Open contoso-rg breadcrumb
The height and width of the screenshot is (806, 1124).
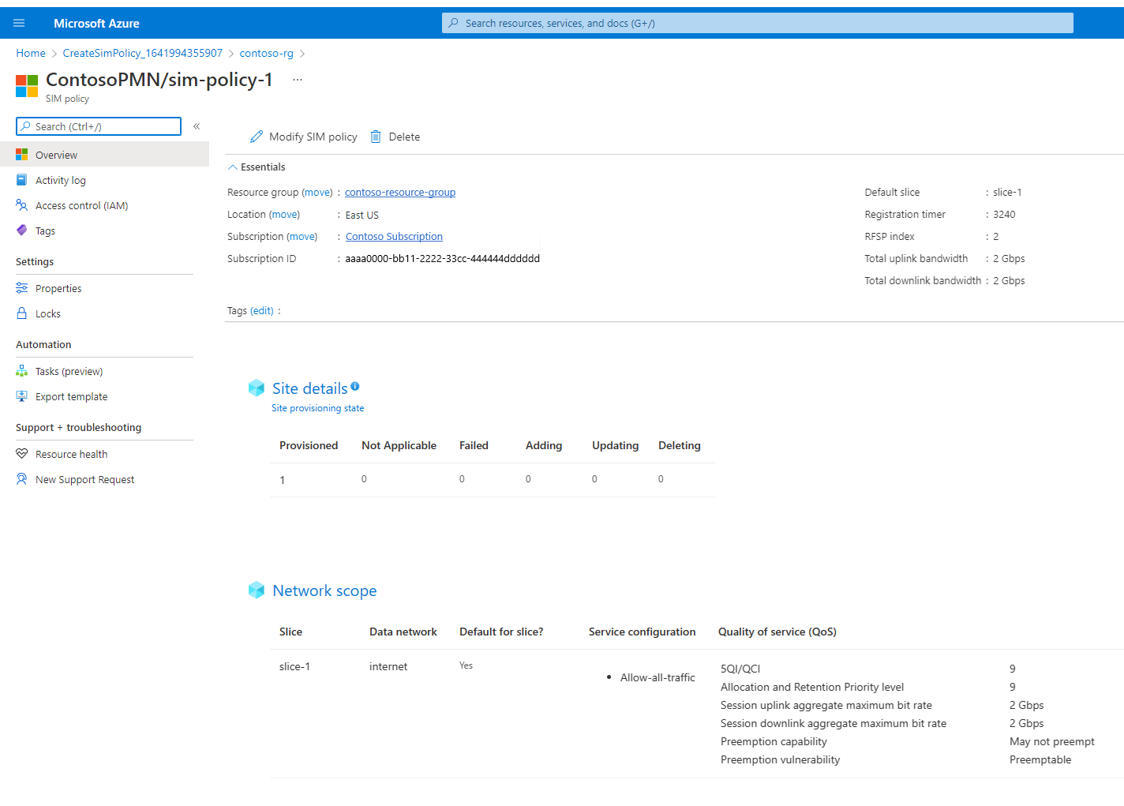266,53
